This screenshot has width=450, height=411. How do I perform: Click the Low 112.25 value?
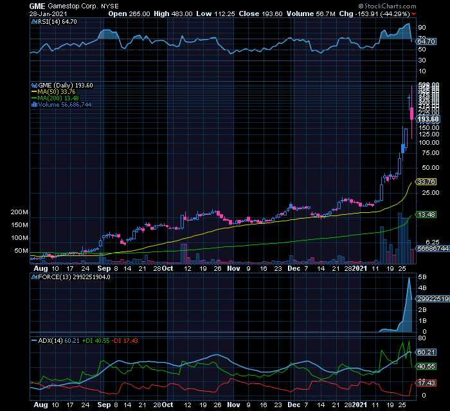(x=215, y=14)
